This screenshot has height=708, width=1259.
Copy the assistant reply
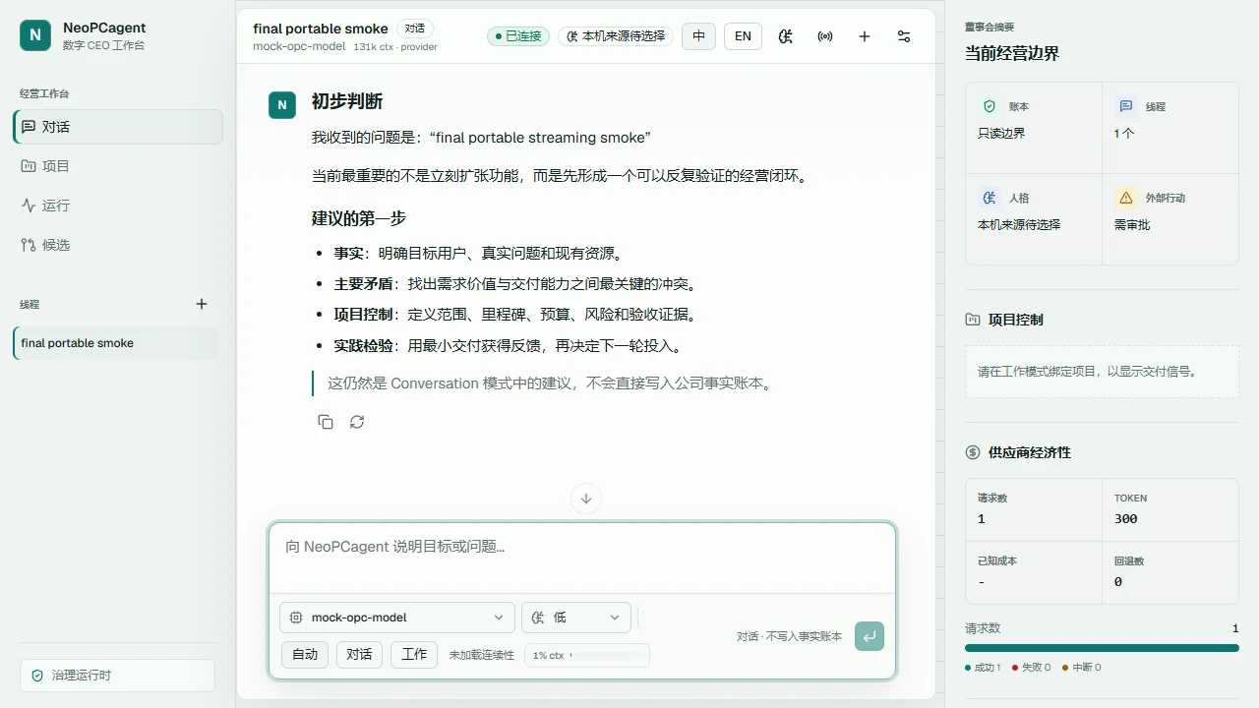pyautogui.click(x=326, y=422)
